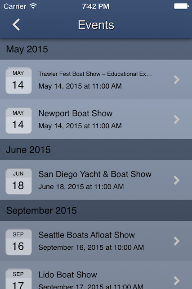Open Newport Boat Show disclosure chevron
Screen dimensions: 192x289
point(177,119)
